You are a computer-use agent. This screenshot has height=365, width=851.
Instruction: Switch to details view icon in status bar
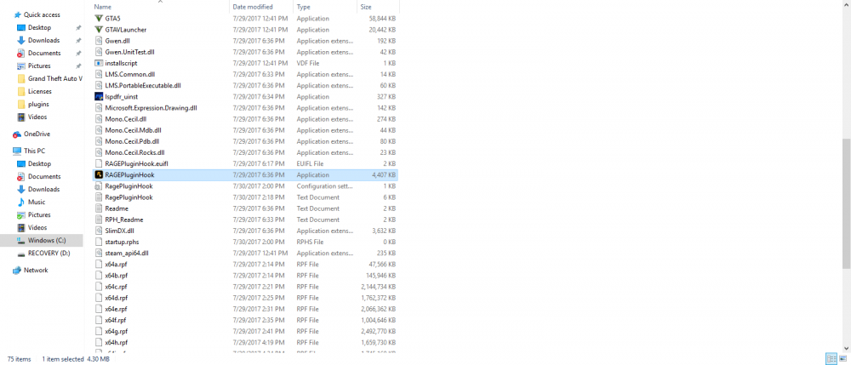point(831,359)
